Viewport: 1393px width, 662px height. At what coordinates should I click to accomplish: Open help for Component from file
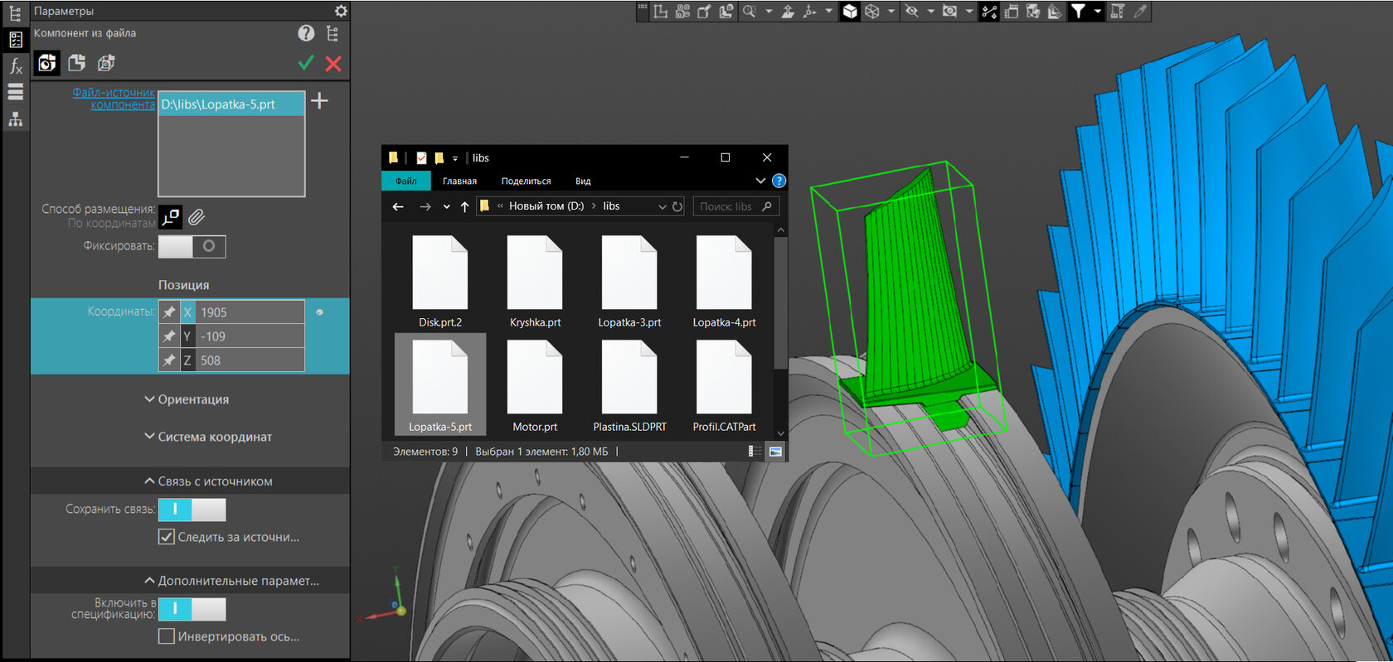[306, 33]
